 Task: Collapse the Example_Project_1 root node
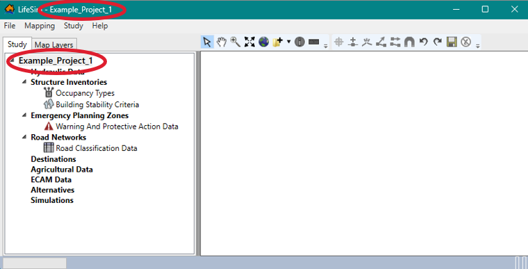(x=12, y=61)
